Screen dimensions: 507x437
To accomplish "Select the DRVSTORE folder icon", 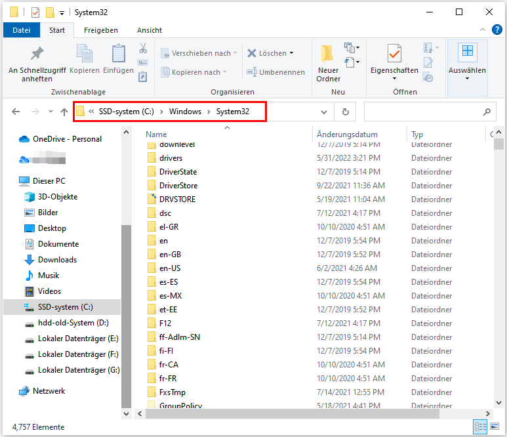I will pyautogui.click(x=152, y=199).
